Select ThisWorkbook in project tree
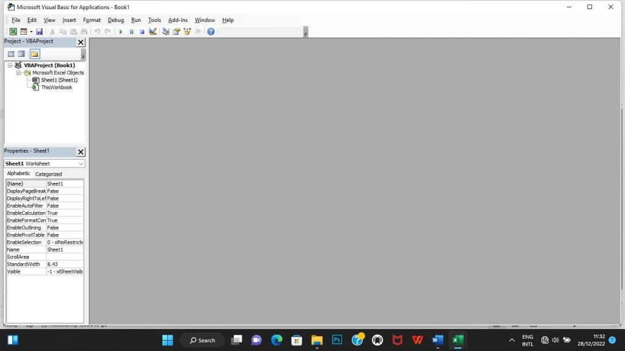Image resolution: width=625 pixels, height=351 pixels. (57, 88)
